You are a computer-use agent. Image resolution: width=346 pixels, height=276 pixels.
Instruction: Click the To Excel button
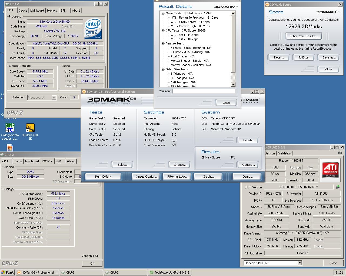[x=304, y=57]
